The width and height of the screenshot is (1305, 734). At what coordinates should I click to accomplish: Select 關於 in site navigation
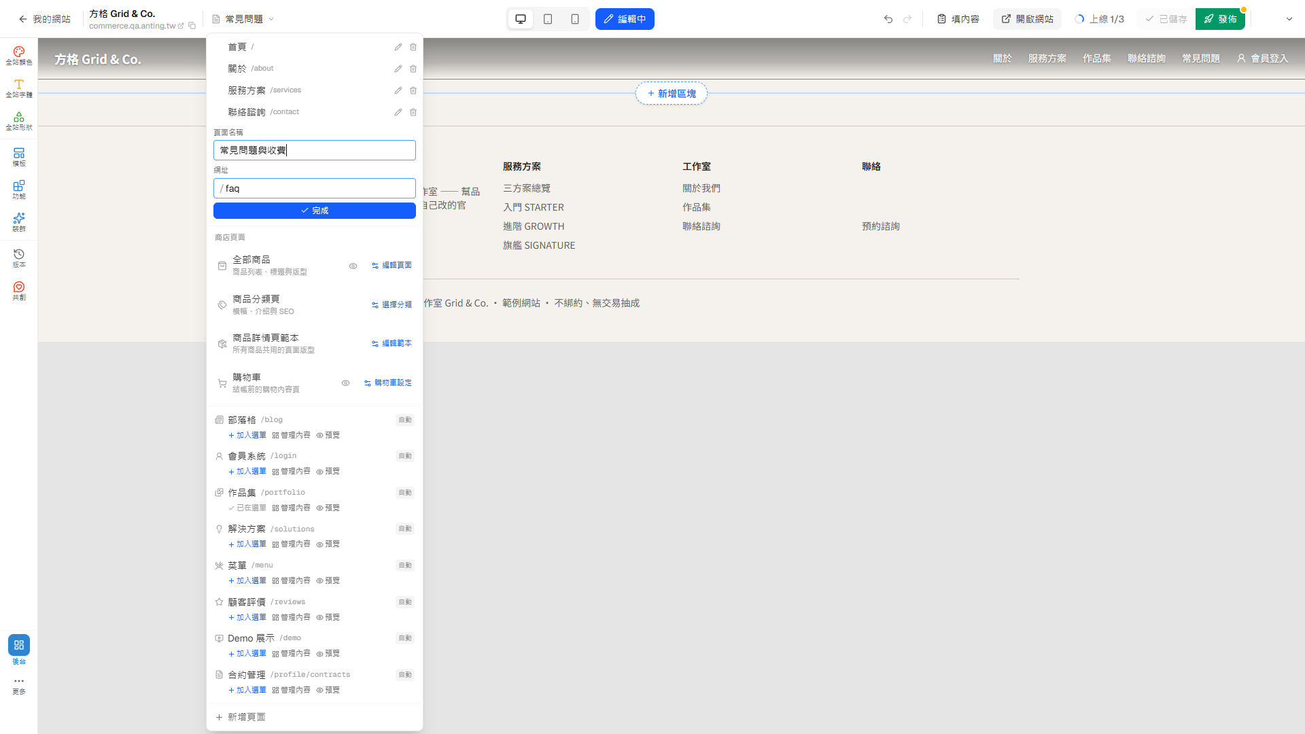click(1003, 58)
